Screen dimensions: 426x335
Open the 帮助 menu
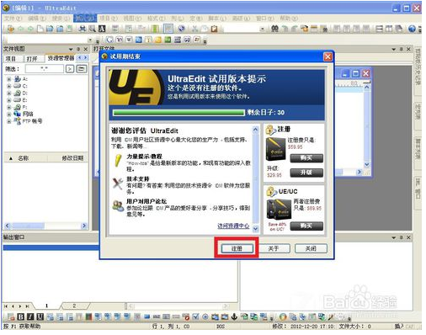289,19
